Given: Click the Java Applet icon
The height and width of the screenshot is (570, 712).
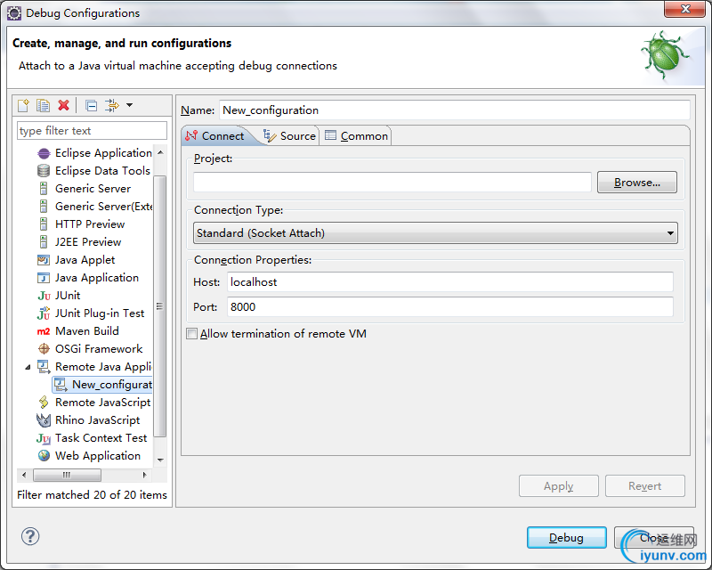Looking at the screenshot, I should 44,260.
